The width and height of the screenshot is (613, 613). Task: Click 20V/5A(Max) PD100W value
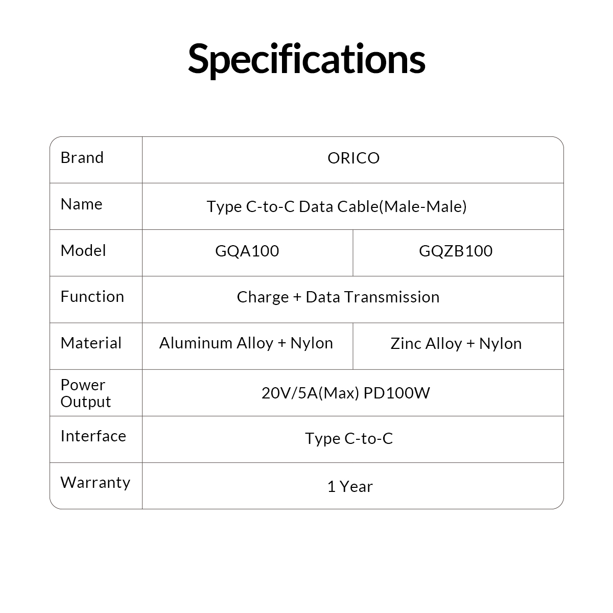click(x=346, y=393)
